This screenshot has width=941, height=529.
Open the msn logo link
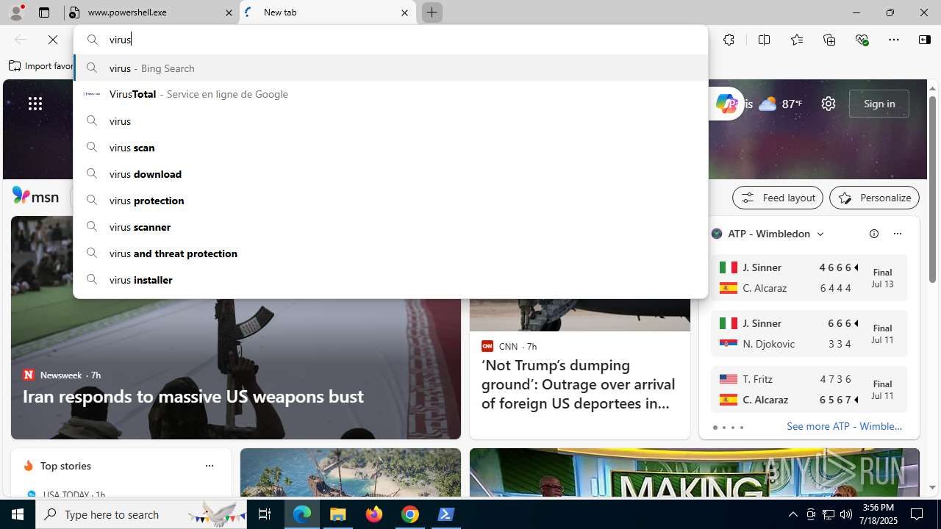click(x=35, y=196)
